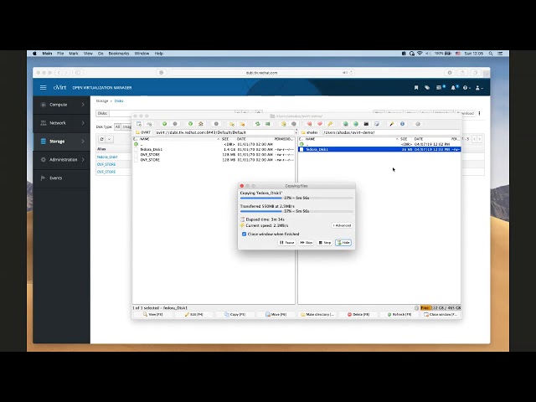Click the second globe server connections icon
Image resolution: width=536 pixels, height=402 pixels.
click(356, 124)
